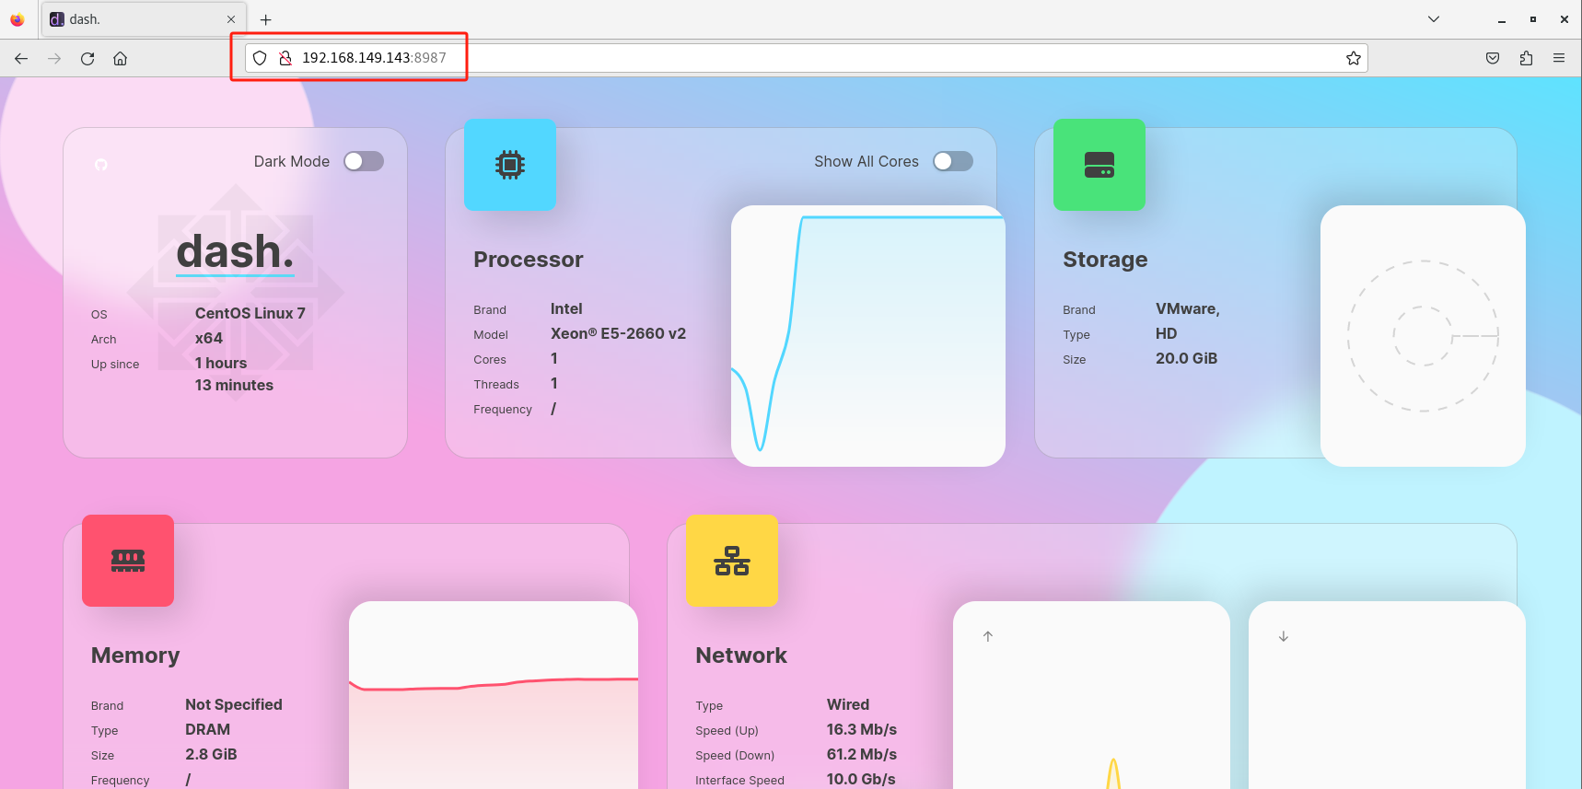
Task: Select the dash. browser tab
Action: tap(138, 19)
